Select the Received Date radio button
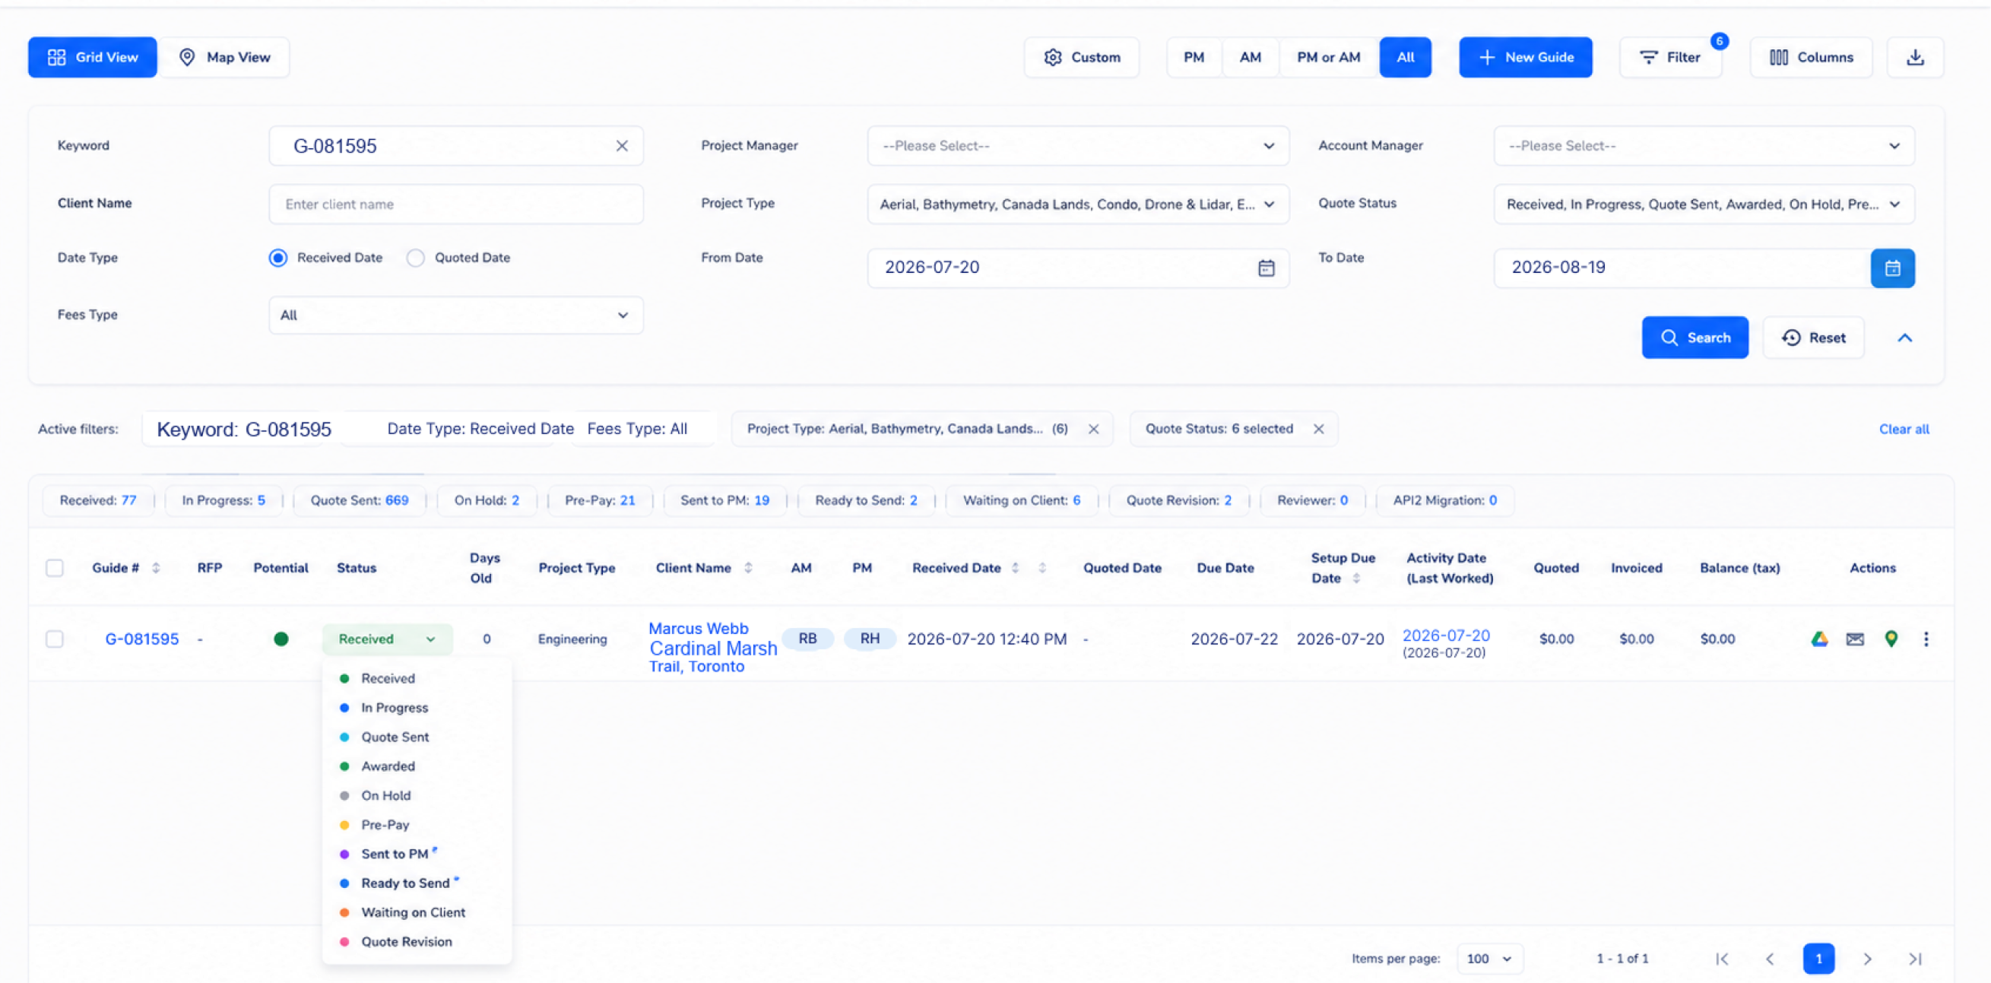 click(277, 258)
